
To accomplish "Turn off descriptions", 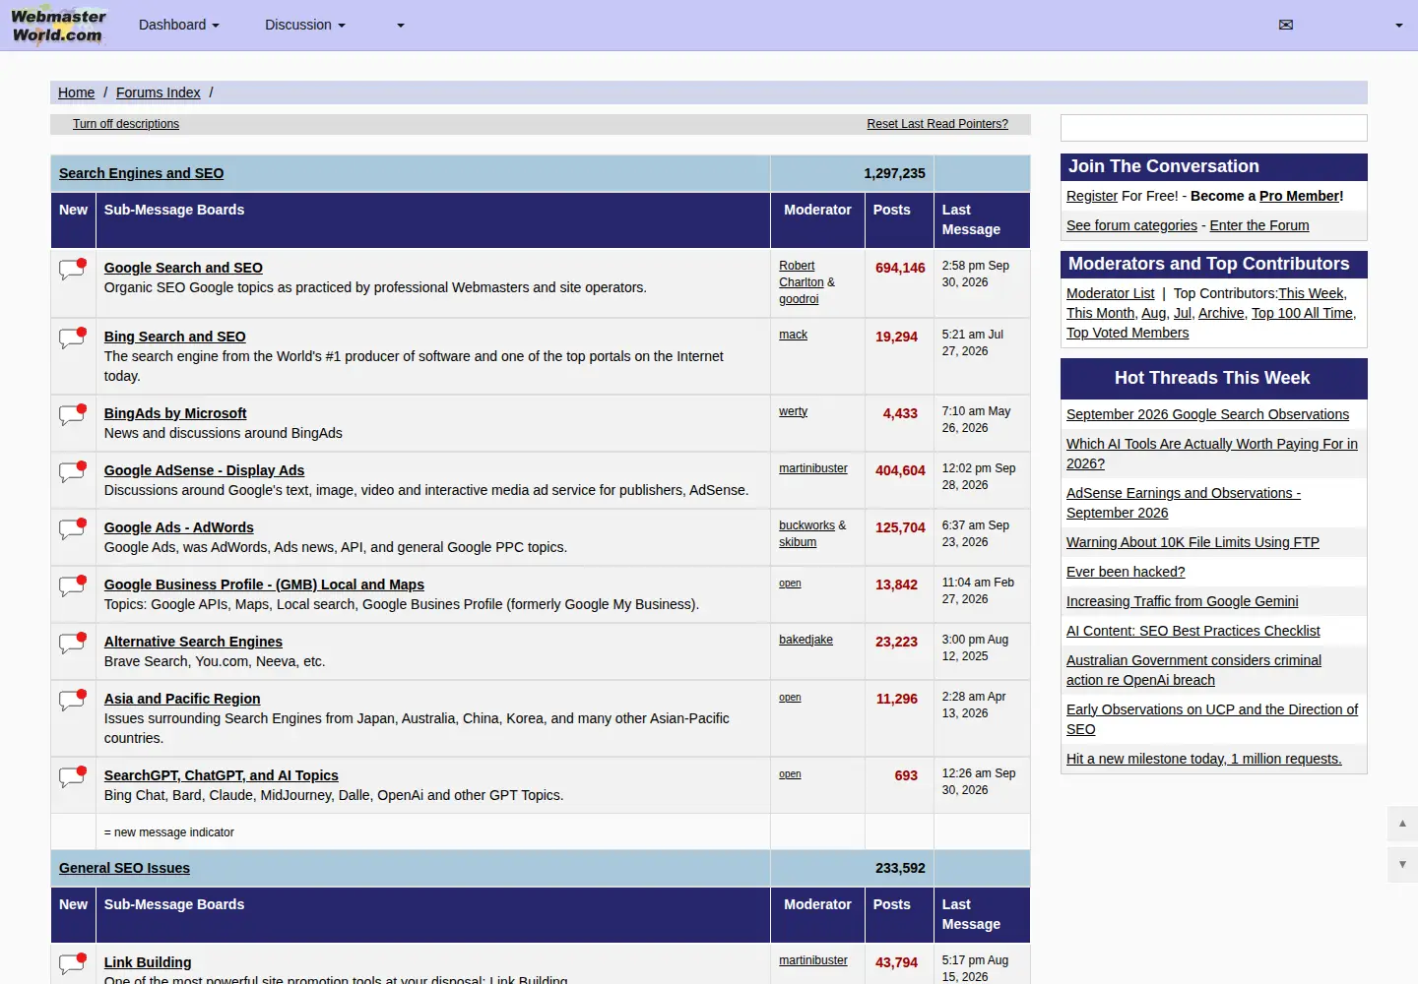I will (x=126, y=124).
